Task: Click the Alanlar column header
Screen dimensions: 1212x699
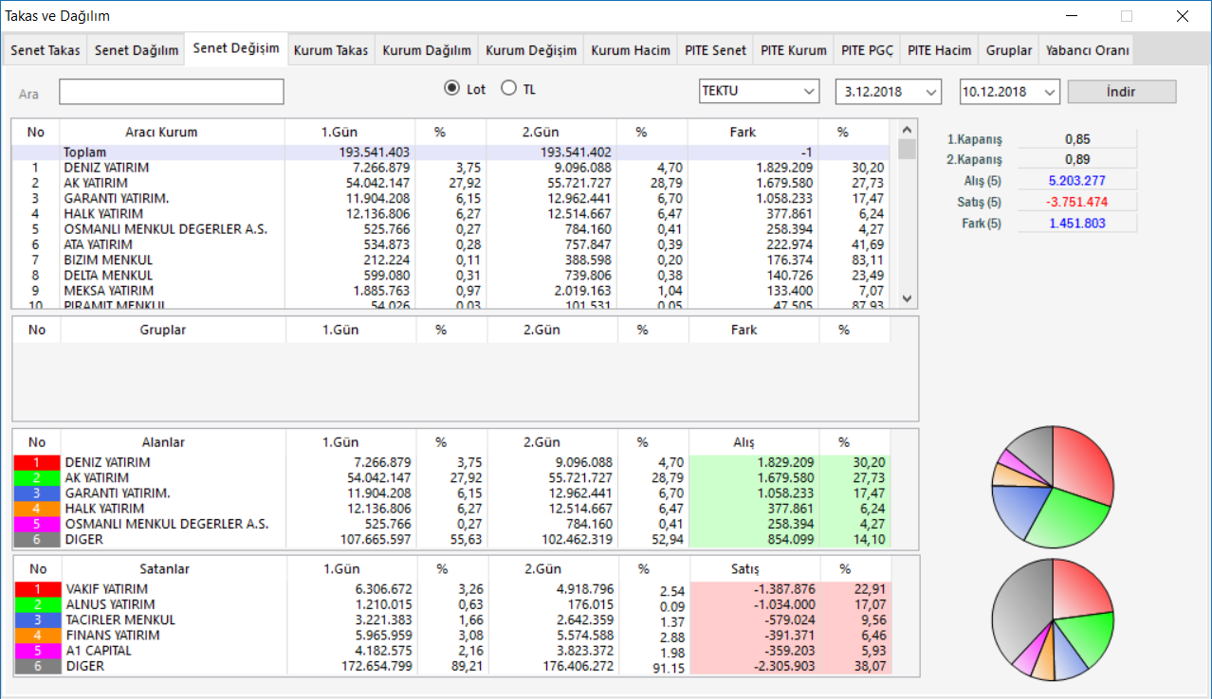Action: pos(173,442)
